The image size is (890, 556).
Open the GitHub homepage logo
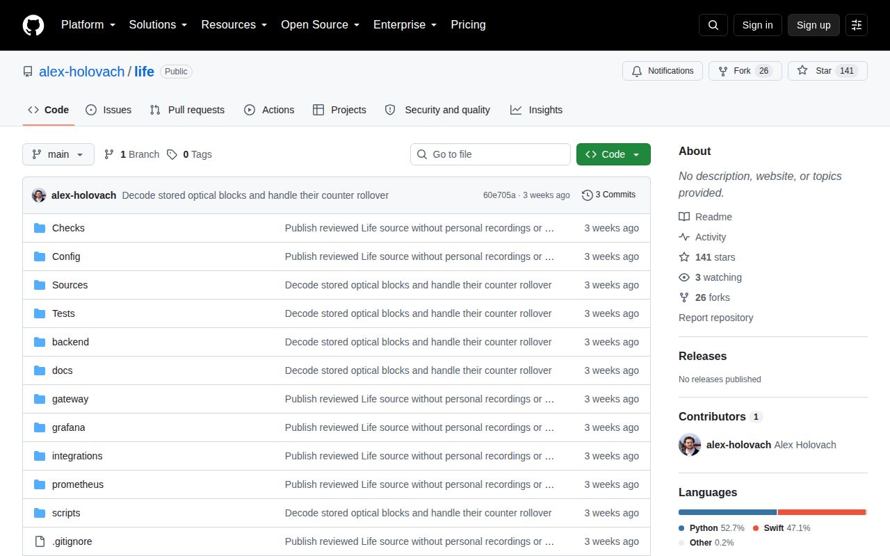pos(33,25)
